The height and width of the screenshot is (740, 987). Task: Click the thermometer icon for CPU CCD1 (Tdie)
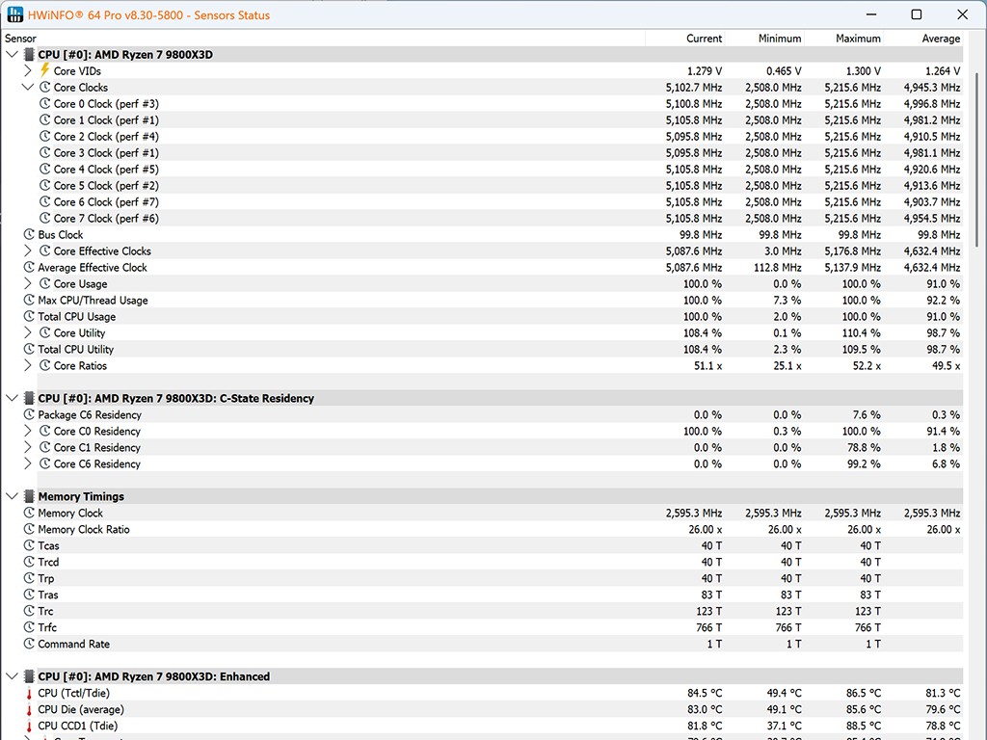pyautogui.click(x=29, y=726)
